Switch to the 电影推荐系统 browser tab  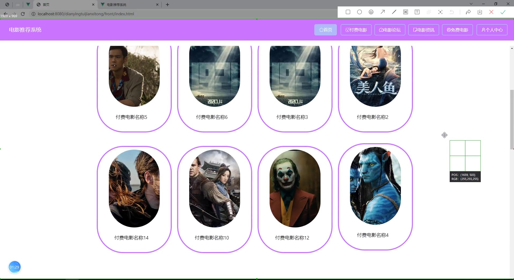click(130, 5)
